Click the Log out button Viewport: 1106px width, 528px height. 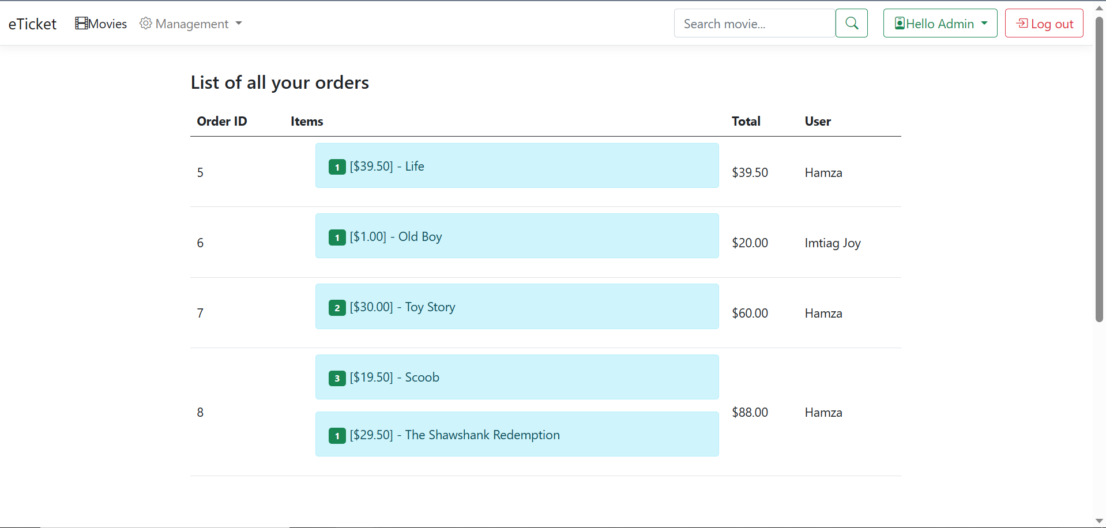coord(1044,23)
